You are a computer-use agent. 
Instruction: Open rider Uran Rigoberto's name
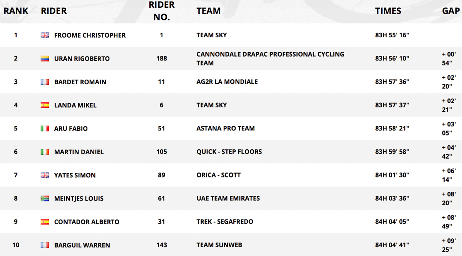[x=82, y=59]
